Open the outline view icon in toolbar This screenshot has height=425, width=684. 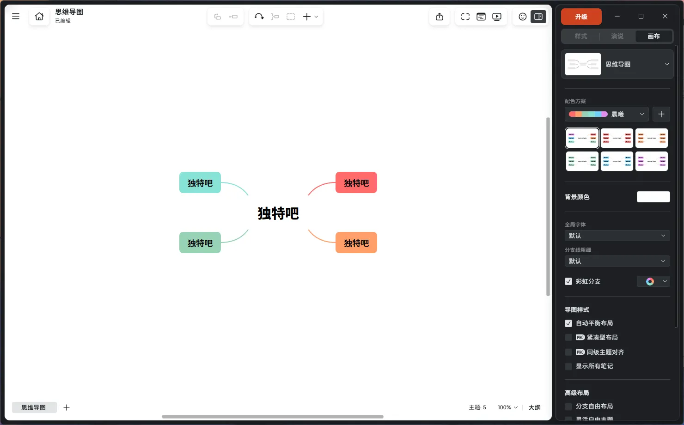[481, 17]
